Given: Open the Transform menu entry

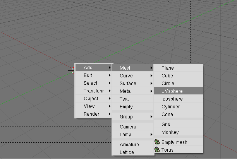Looking at the screenshot, I should pos(93,91).
